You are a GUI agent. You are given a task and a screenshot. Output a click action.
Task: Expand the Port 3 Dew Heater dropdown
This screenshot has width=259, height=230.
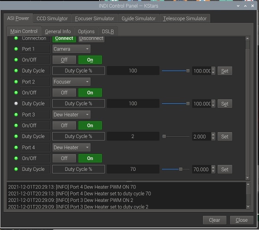[71, 114]
